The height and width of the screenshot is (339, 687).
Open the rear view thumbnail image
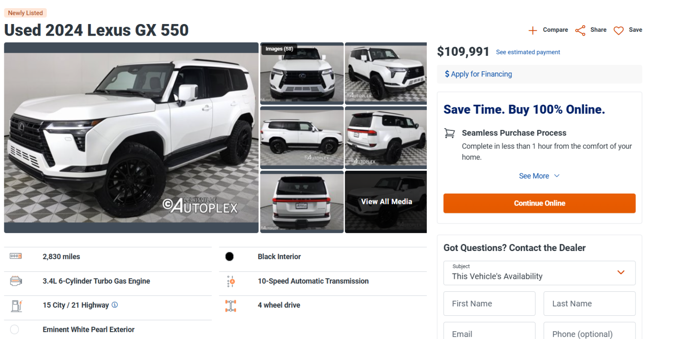pyautogui.click(x=302, y=202)
